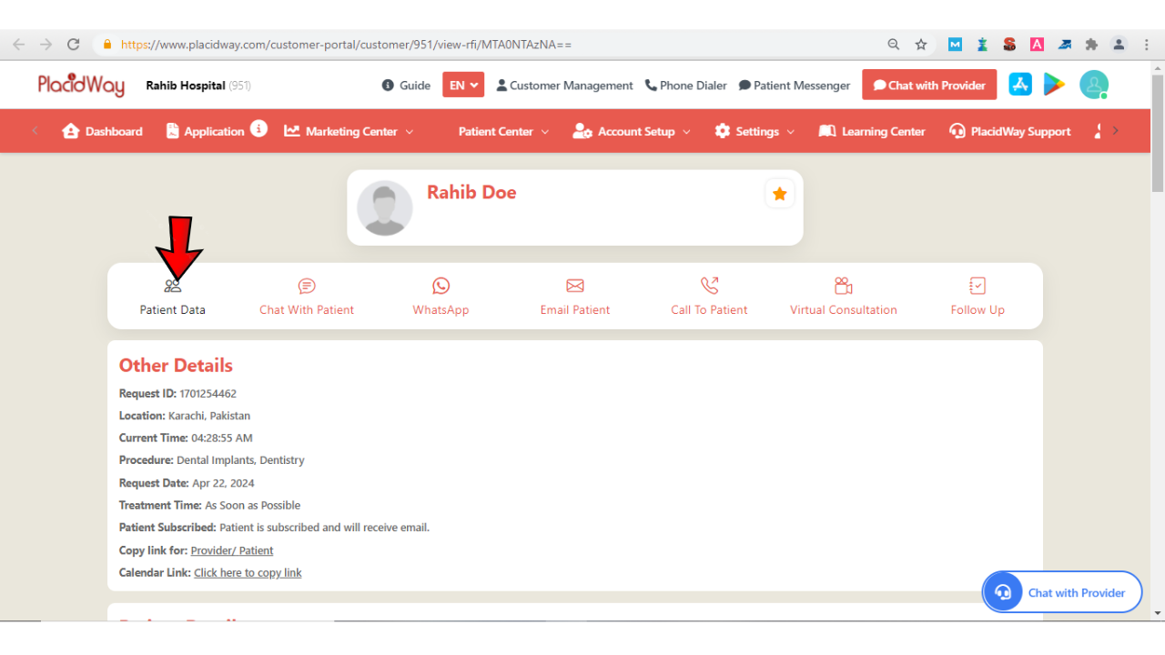Open the App Store download icon
This screenshot has width=1165, height=655.
pyautogui.click(x=1020, y=85)
